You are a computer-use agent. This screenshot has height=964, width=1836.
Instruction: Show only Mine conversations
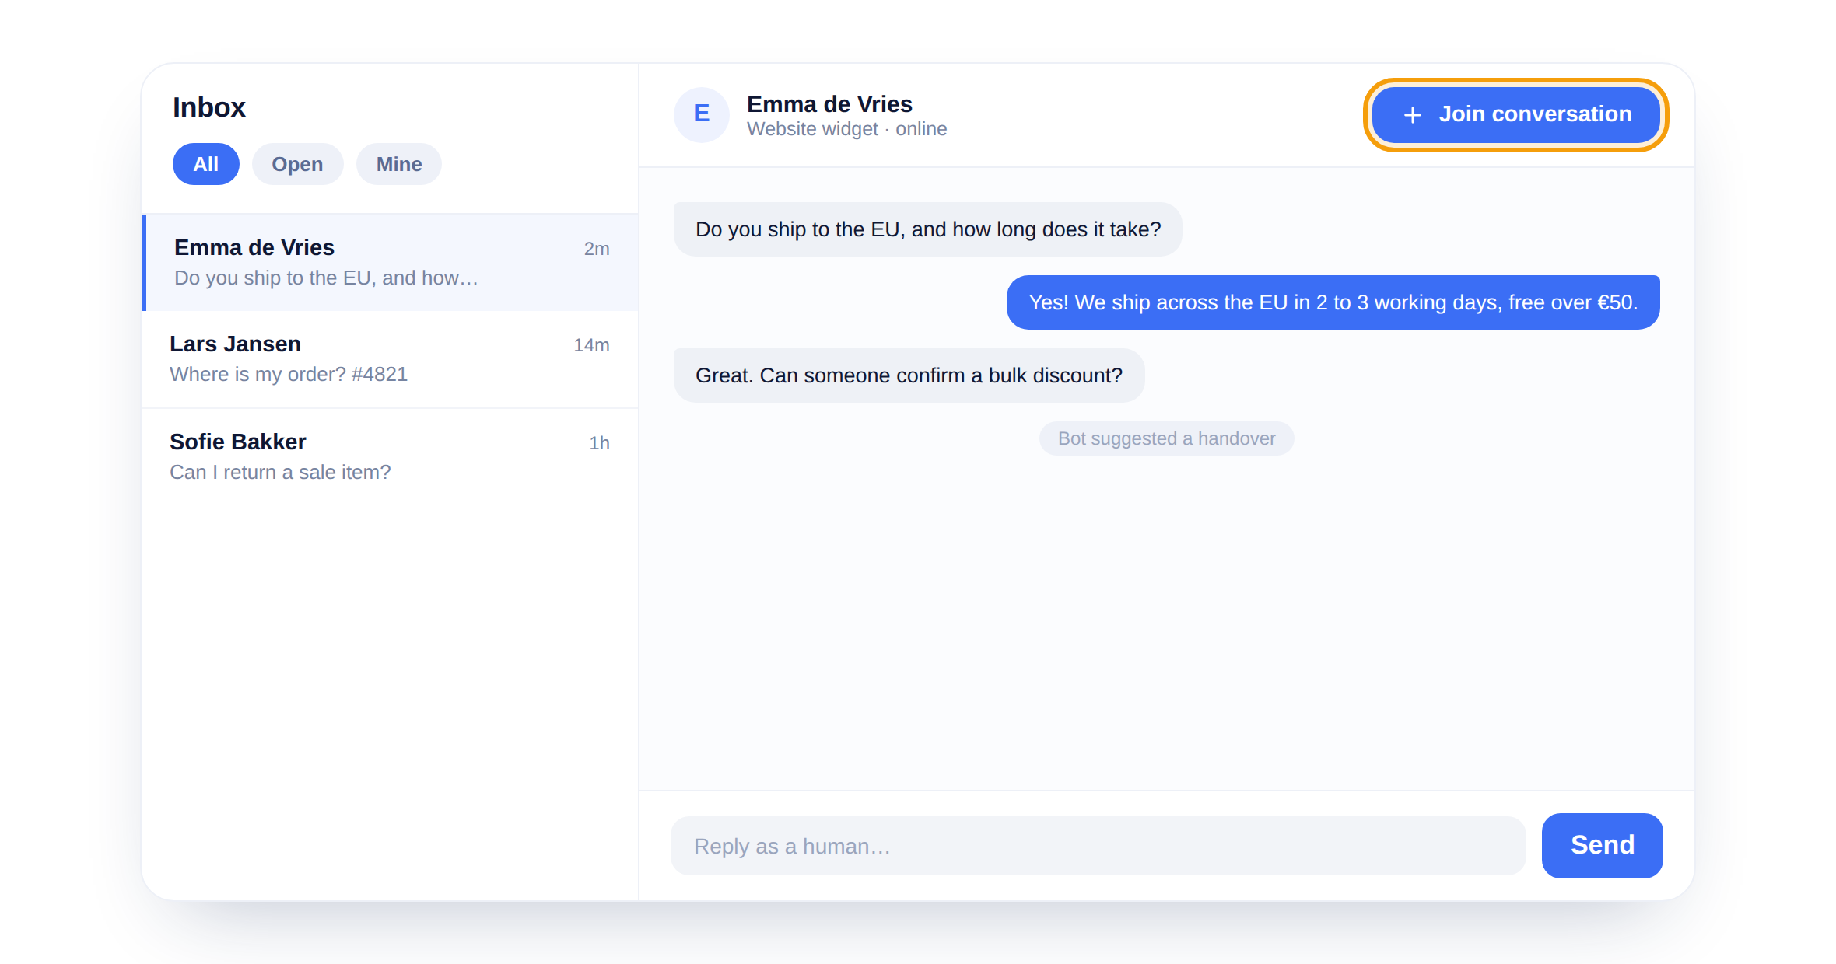coord(399,164)
